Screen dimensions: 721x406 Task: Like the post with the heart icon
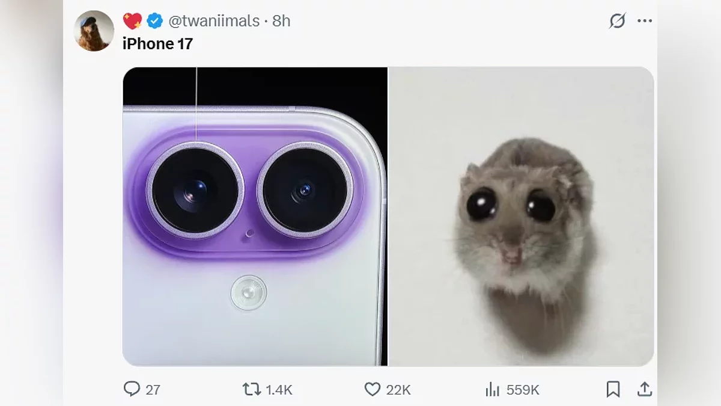click(373, 389)
